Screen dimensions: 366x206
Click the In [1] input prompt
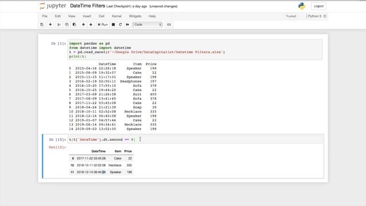(x=58, y=43)
